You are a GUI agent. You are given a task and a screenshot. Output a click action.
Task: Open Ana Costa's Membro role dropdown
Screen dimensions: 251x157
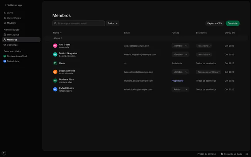pos(180,46)
